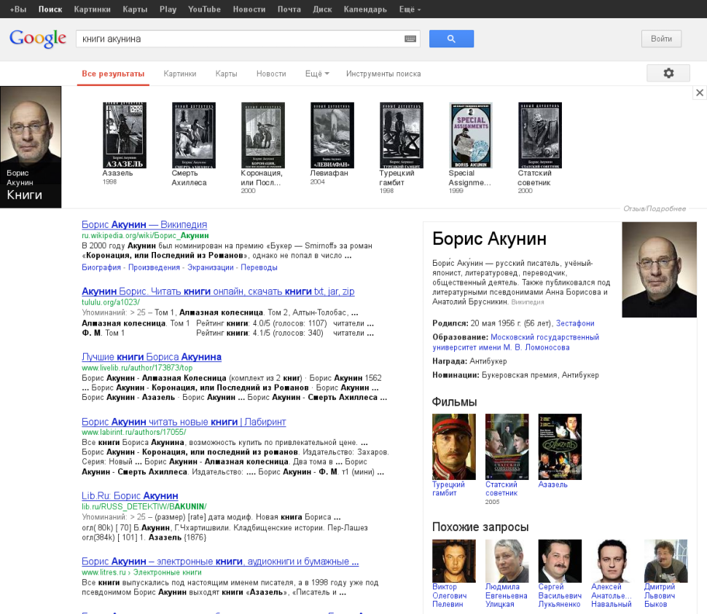Click the Виктор Олегович Пелевин name link
707x614 pixels.
pos(450,596)
